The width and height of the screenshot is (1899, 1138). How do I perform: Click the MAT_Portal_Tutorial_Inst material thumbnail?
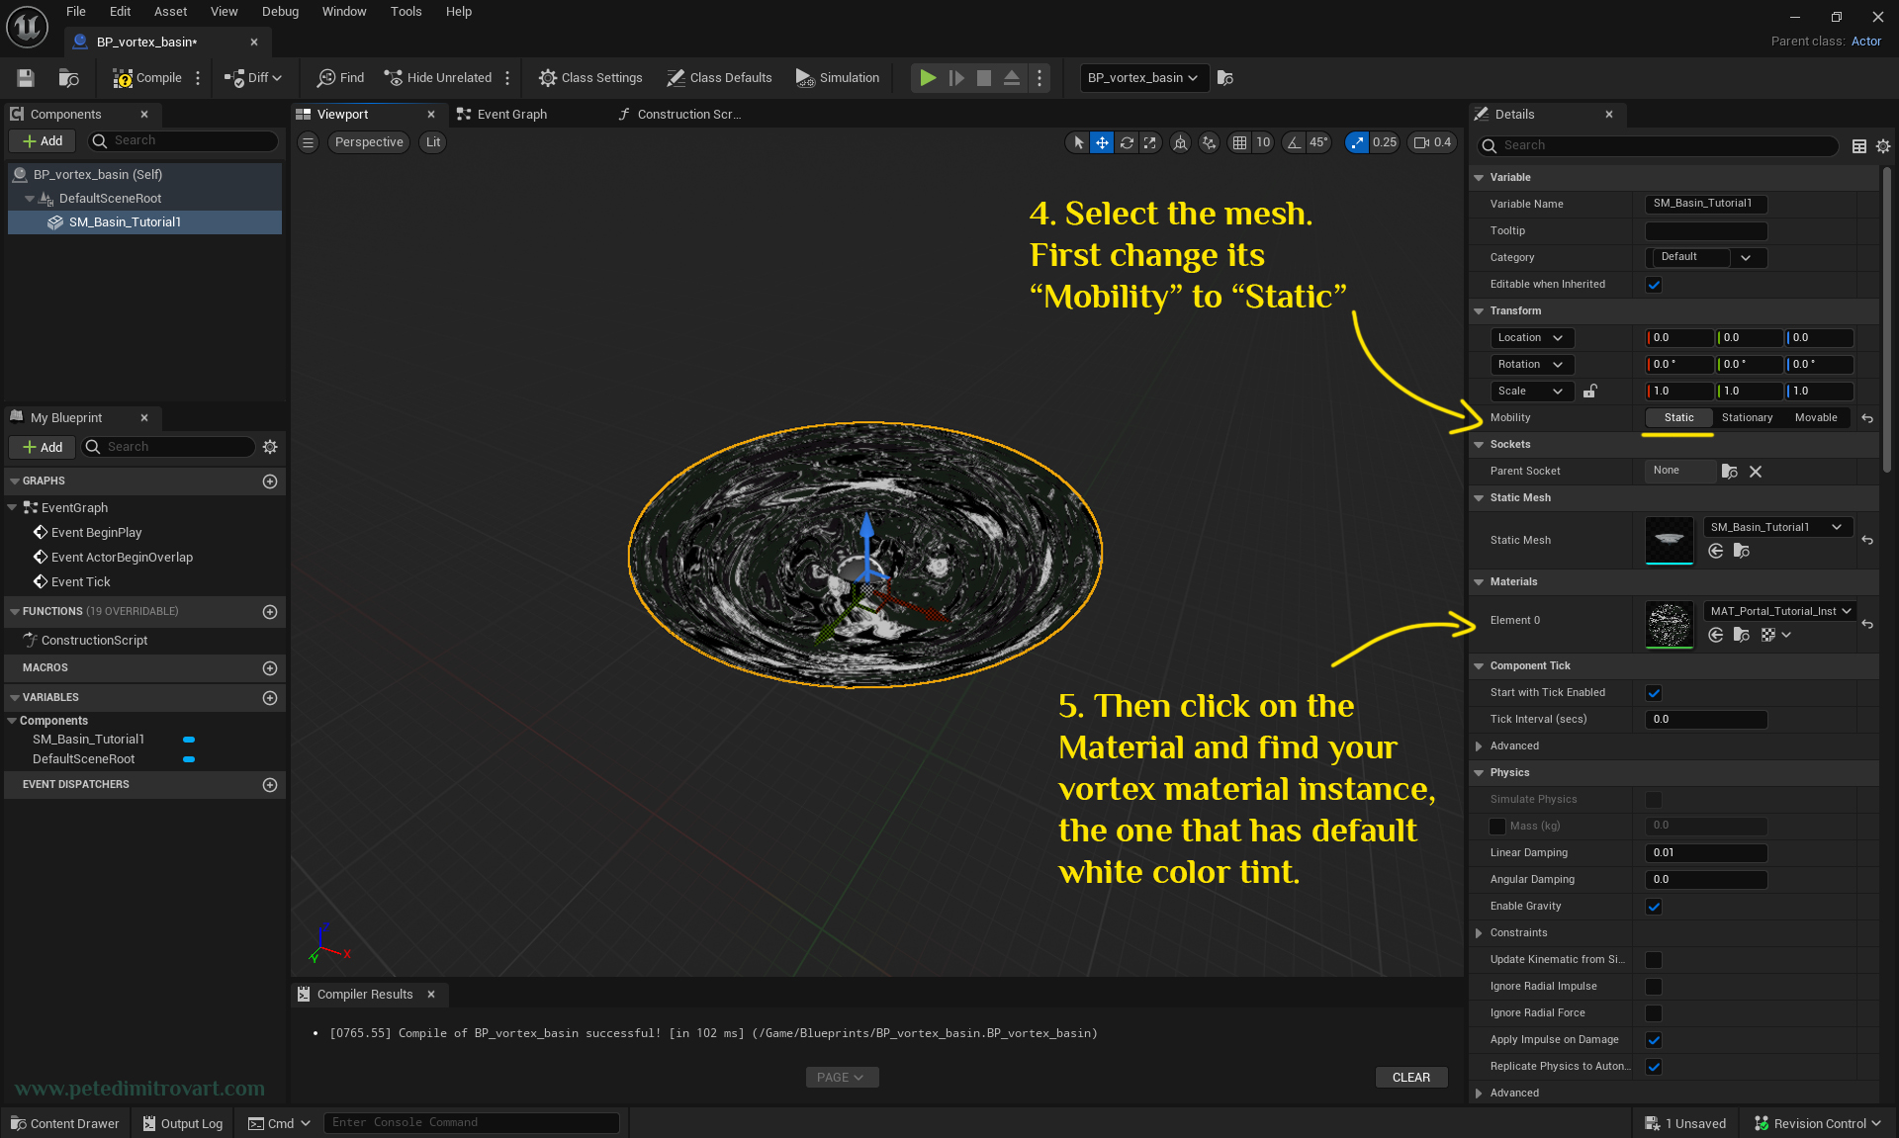tap(1671, 621)
